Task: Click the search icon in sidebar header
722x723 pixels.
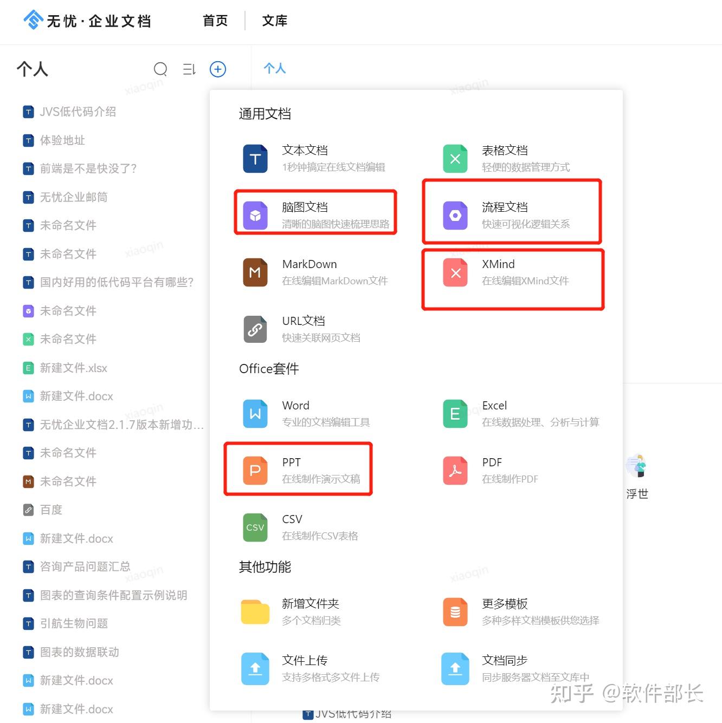Action: pos(160,69)
